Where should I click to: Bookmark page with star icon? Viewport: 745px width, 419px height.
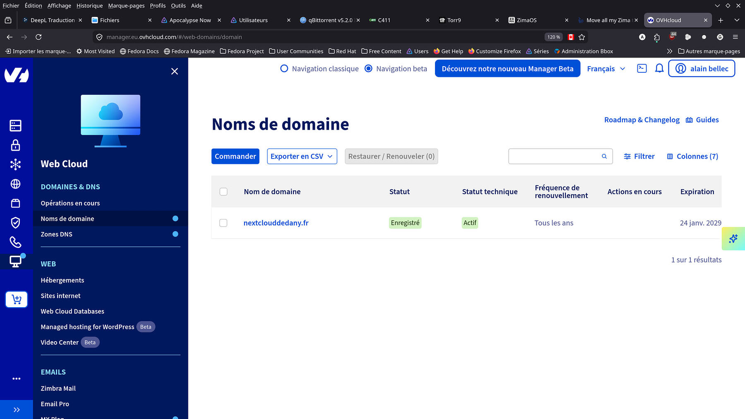point(582,37)
